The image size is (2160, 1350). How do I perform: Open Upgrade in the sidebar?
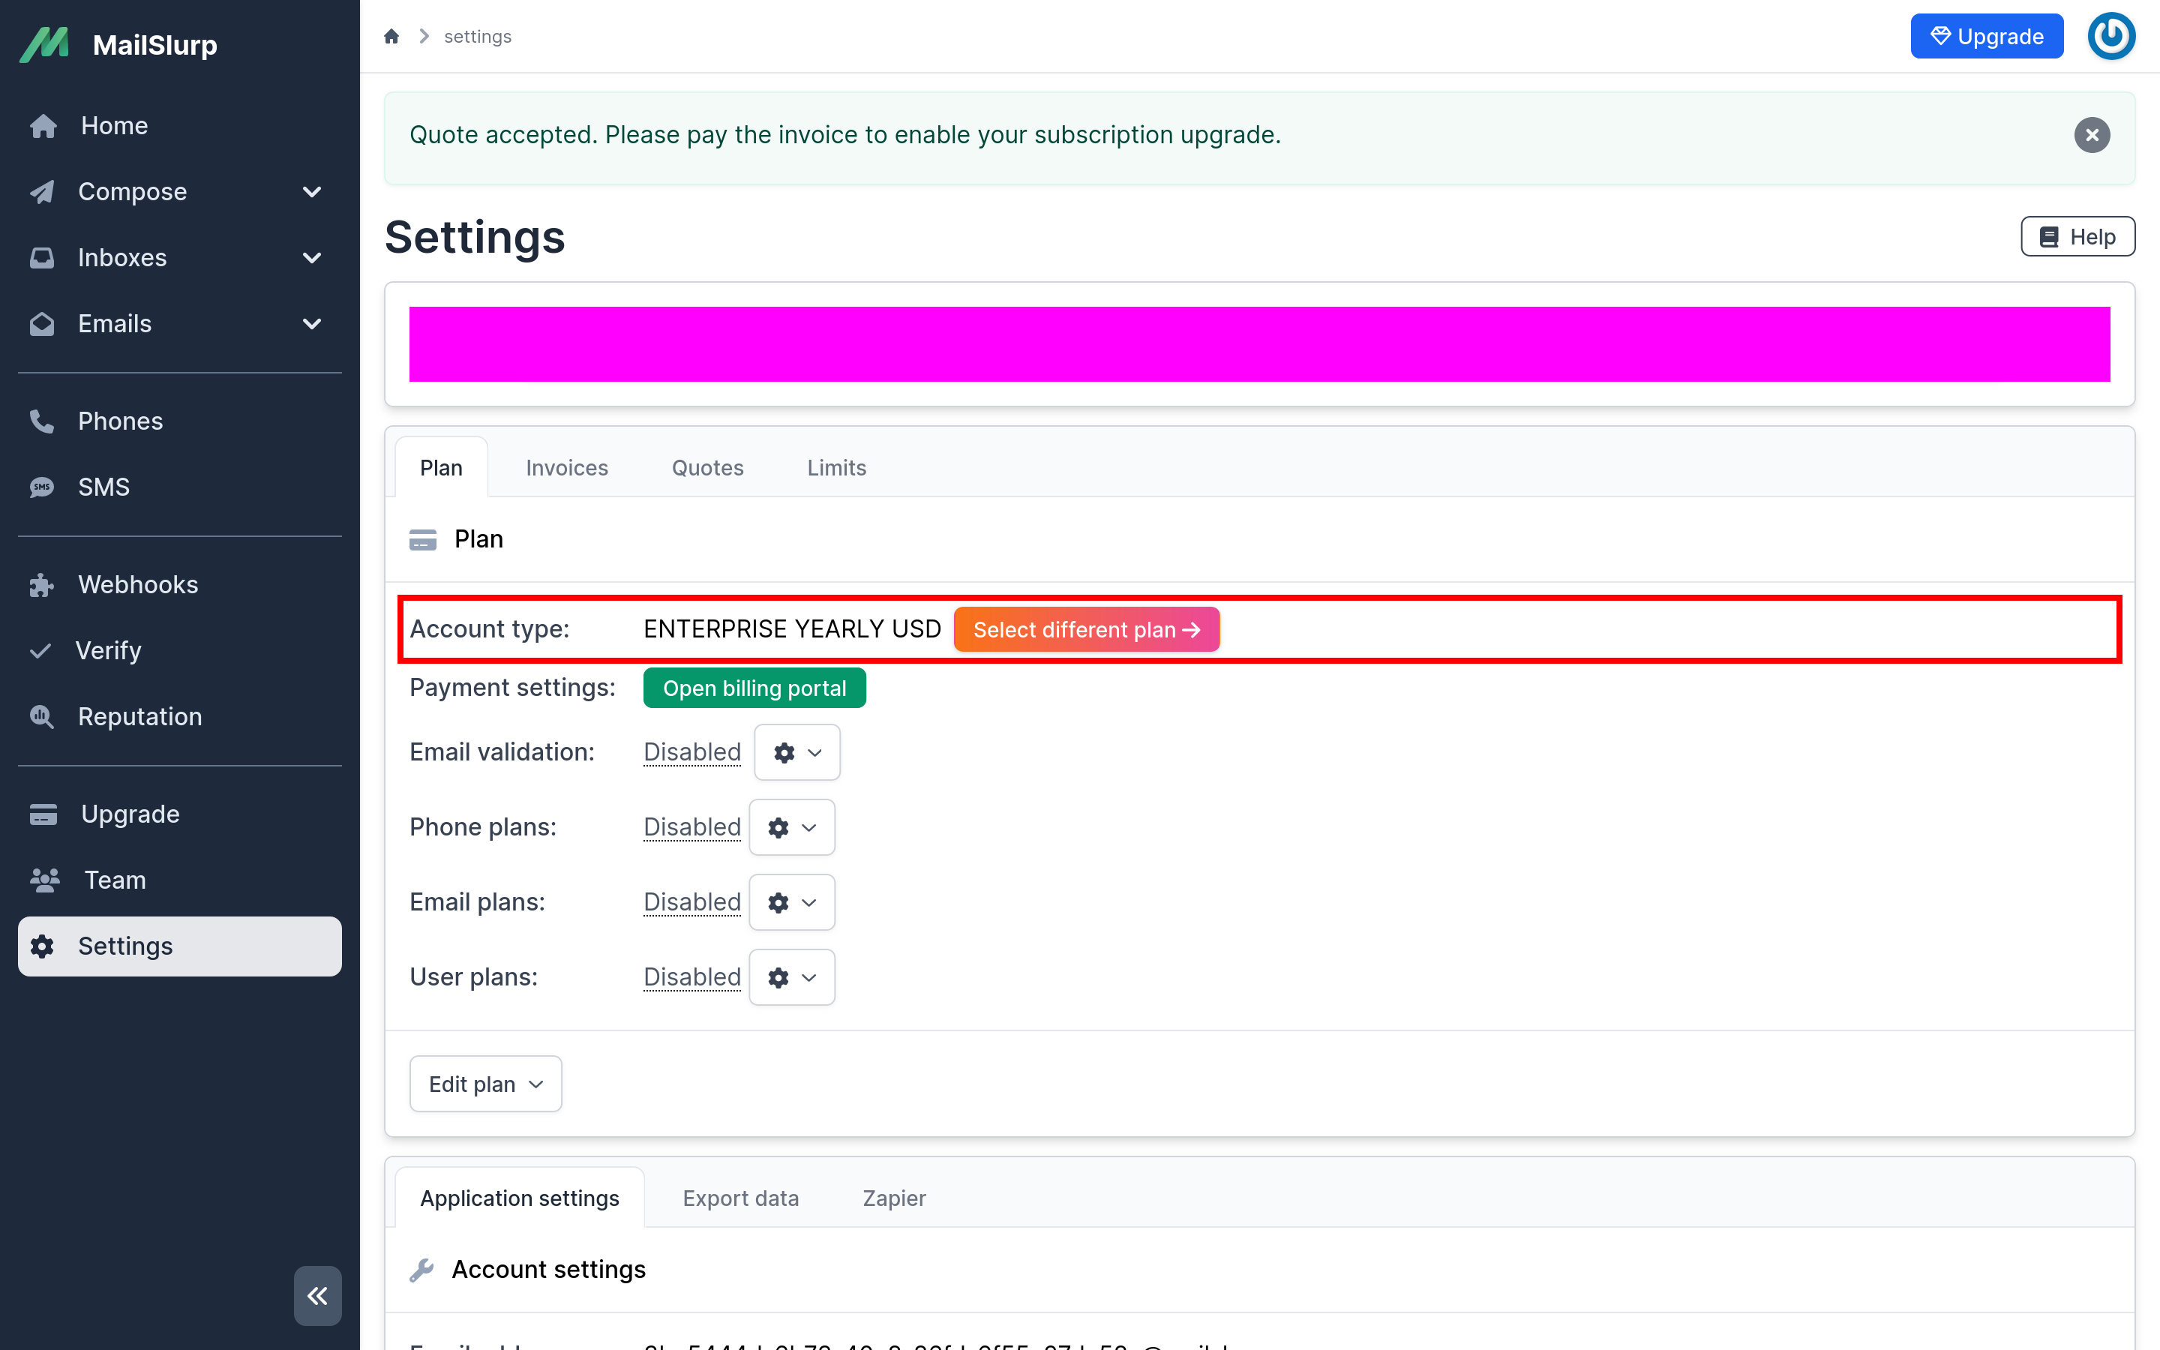[x=178, y=814]
